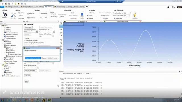The image size is (182, 102).
Task: Close the Task Page panel
Action: pos(58,22)
